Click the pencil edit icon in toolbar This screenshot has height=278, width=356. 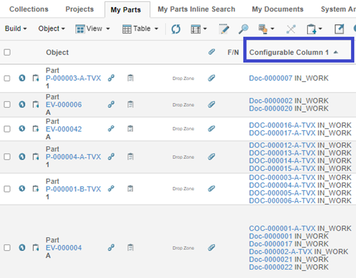point(224,29)
